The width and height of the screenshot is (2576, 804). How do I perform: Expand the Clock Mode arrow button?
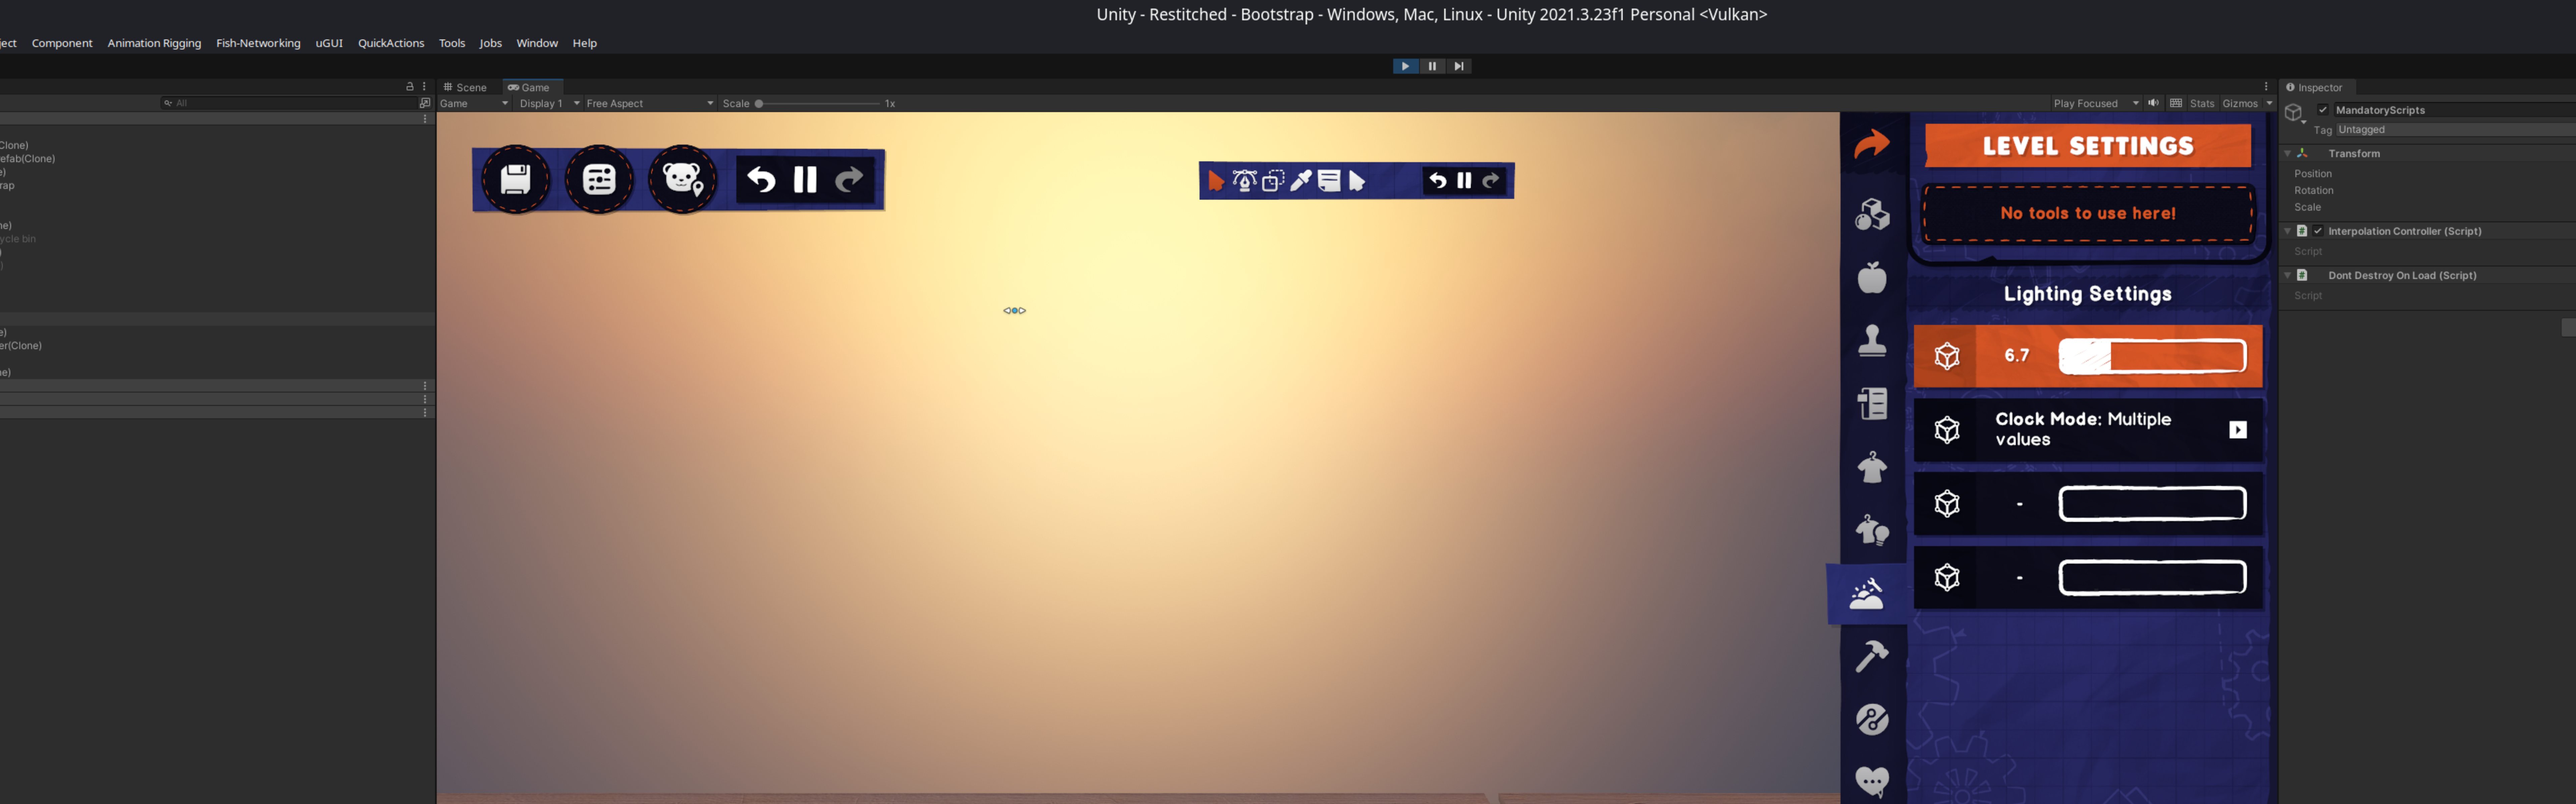coord(2238,430)
